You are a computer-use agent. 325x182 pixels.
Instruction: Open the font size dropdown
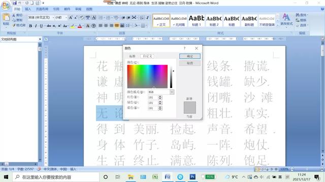pyautogui.click(x=66, y=18)
